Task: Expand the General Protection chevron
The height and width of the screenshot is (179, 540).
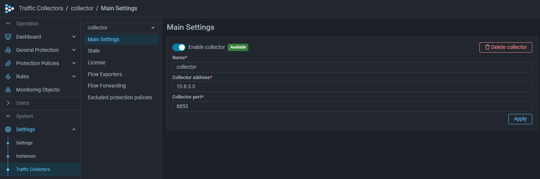Action: 74,50
